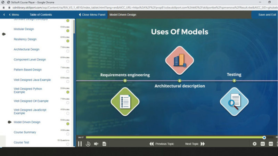Viewport: 278px width, 156px height.
Task: Click timeline dot above Architectural description
Action: pyautogui.click(x=180, y=81)
